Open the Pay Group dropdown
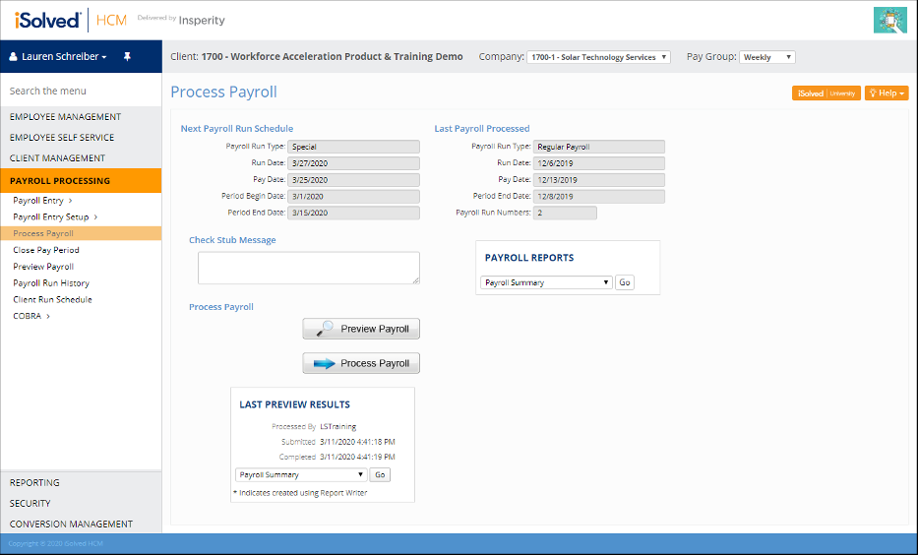The height and width of the screenshot is (555, 918). [x=766, y=57]
